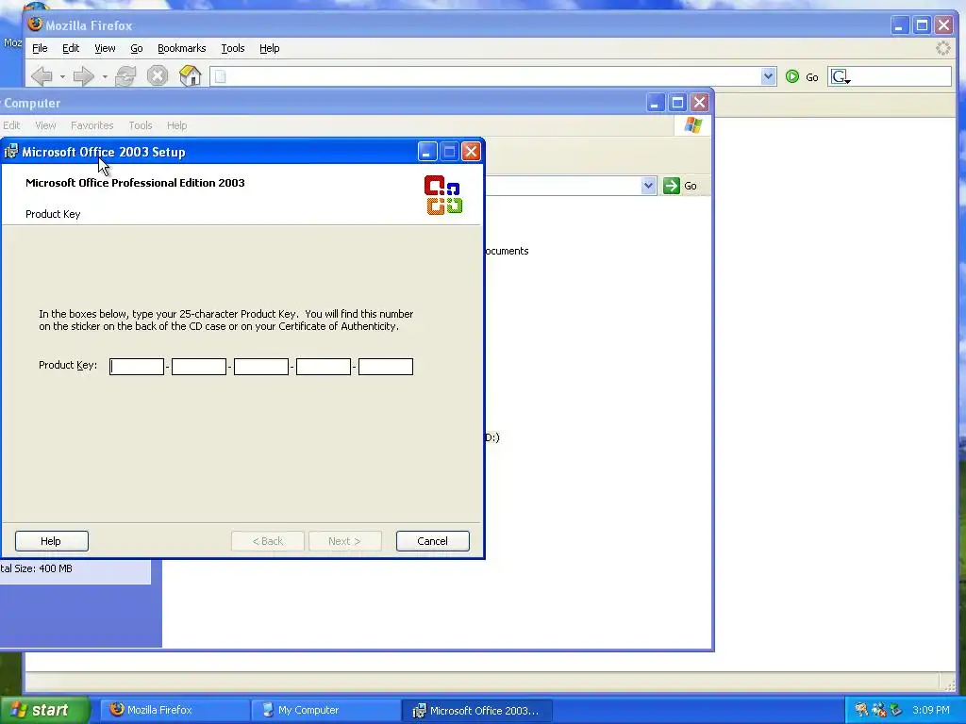This screenshot has height=724, width=966.
Task: Click Microsoft Office 2003 taskbar button
Action: (x=476, y=710)
